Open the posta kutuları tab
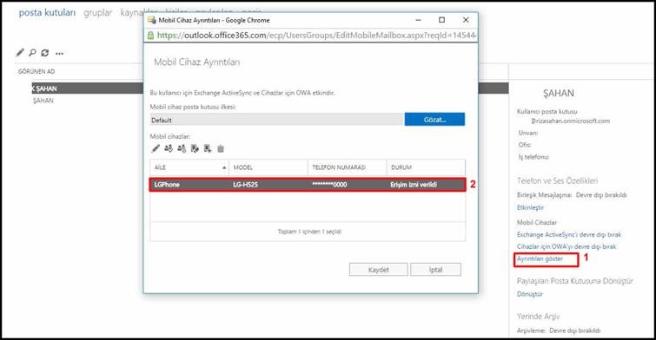 click(x=47, y=12)
